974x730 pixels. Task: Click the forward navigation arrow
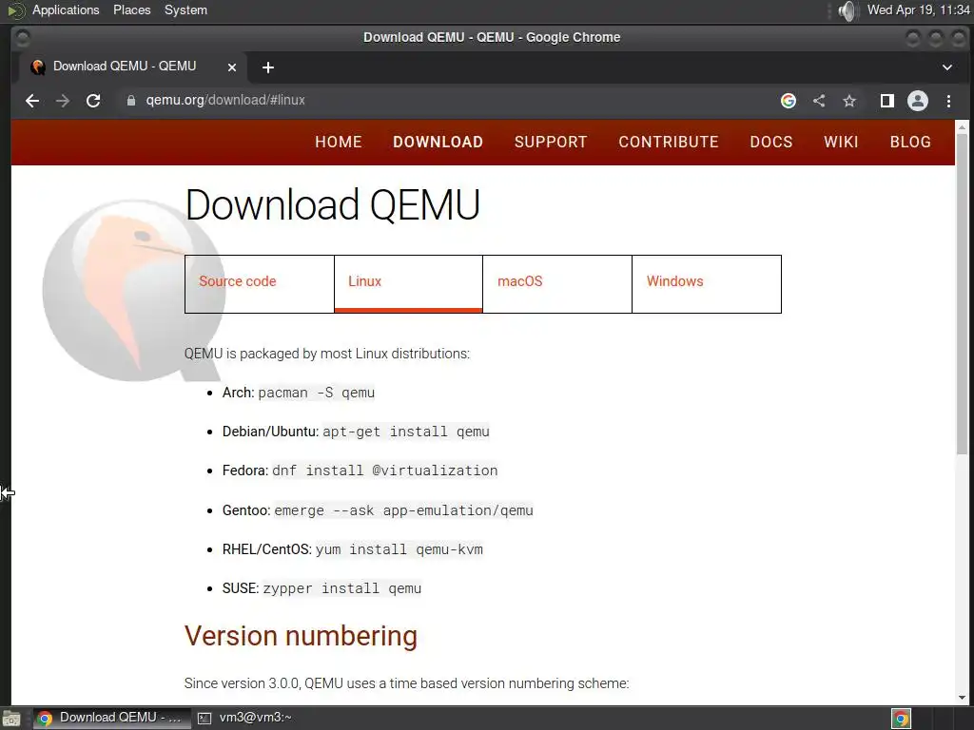coord(63,101)
